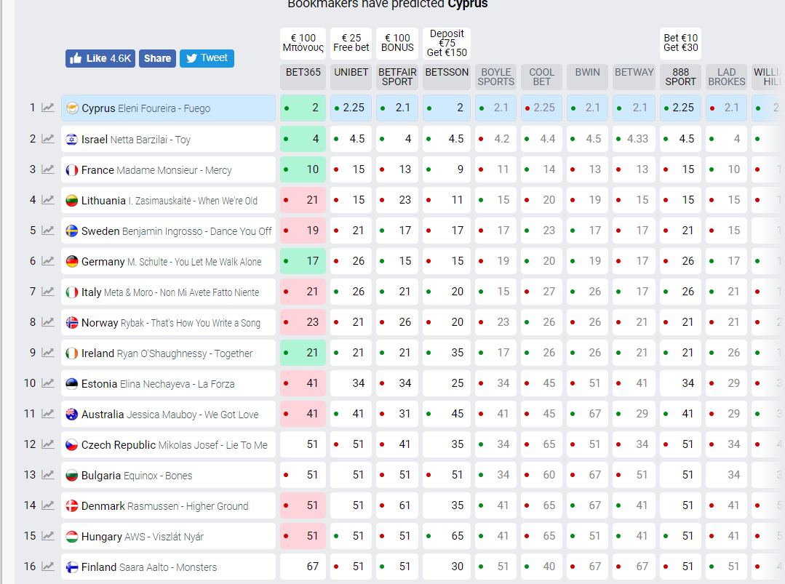Click the Israel flag icon
Viewport: 785px width, 584px height.
[x=72, y=139]
